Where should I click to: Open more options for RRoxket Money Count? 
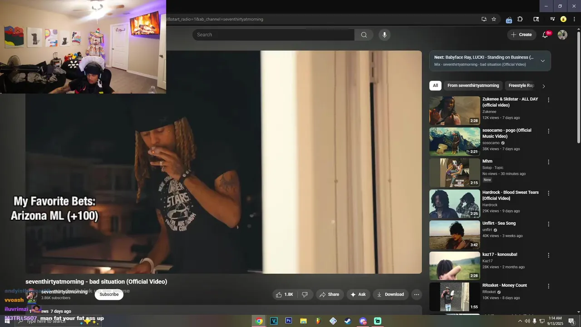(548, 287)
